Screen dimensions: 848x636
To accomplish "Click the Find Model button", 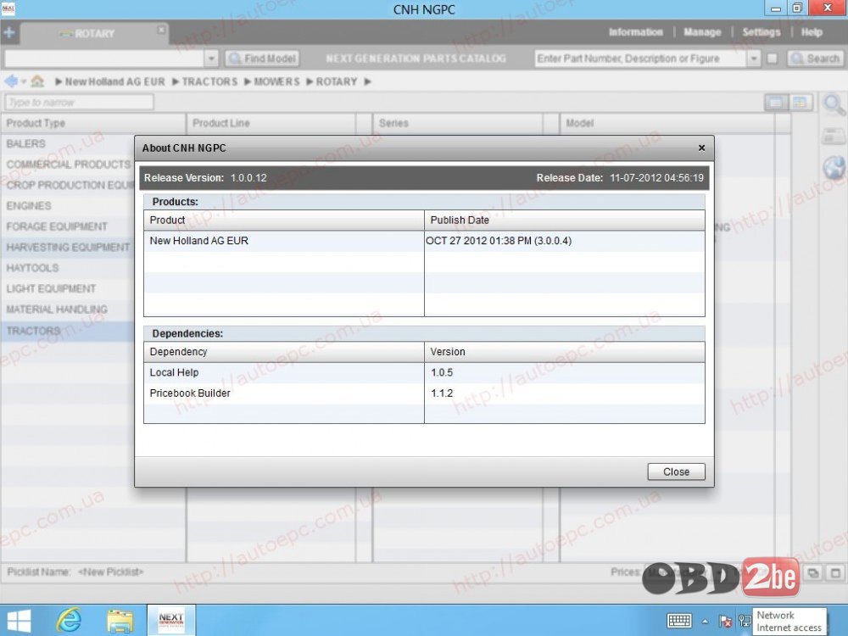I will click(262, 59).
